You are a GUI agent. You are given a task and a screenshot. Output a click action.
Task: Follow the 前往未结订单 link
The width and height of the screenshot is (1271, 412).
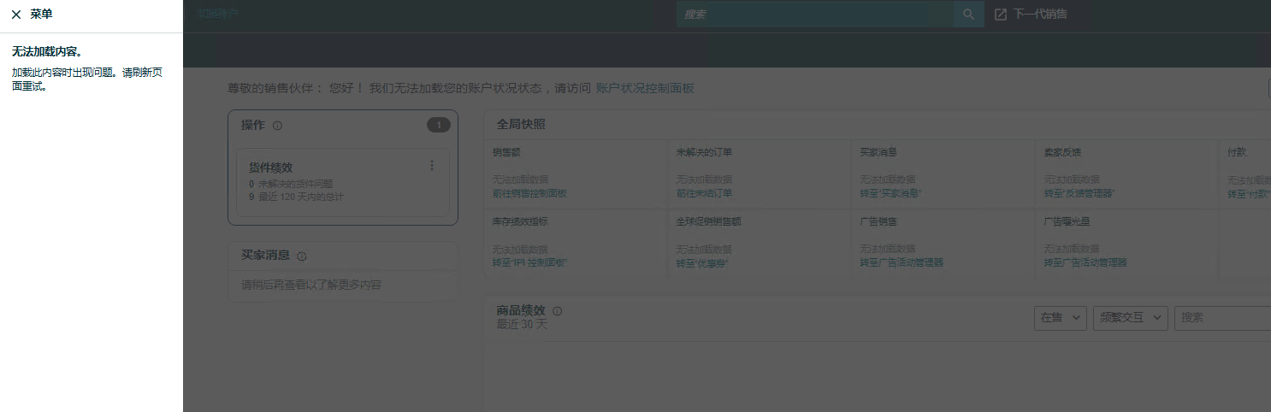pyautogui.click(x=704, y=193)
